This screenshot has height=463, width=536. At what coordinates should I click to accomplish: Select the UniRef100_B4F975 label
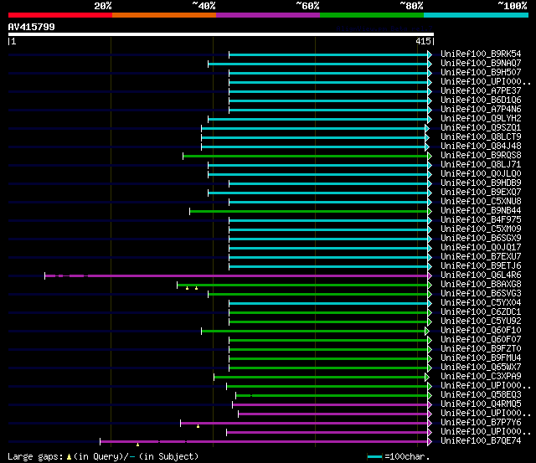[x=481, y=220]
